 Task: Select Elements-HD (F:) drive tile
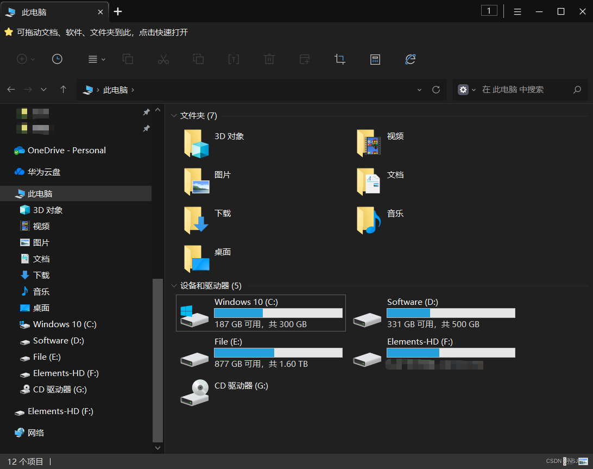tap(434, 353)
